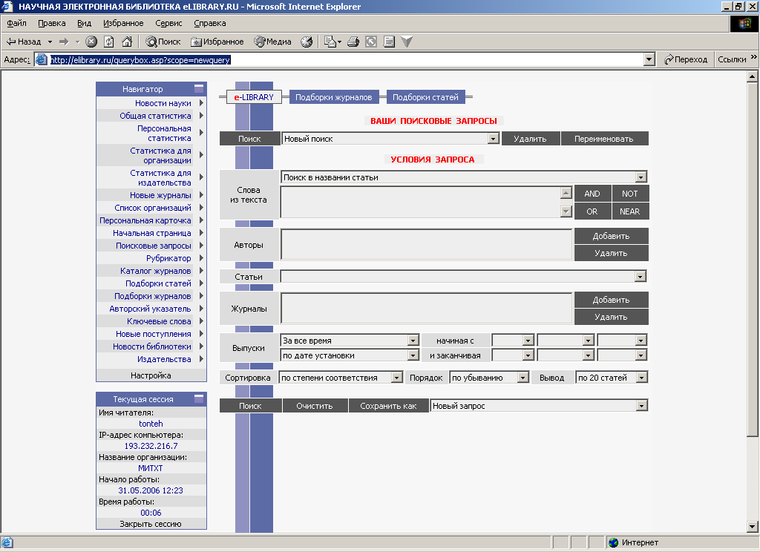Open the Новый запрос save-as dropdown
Screen dimensions: 760x552
pyautogui.click(x=641, y=406)
